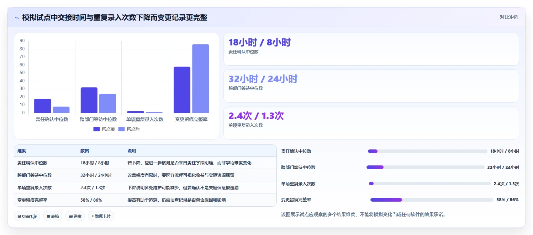Click the 试点后 责任确认中位数 chart bar
Viewport: 533px width, 235px height.
pyautogui.click(x=61, y=110)
